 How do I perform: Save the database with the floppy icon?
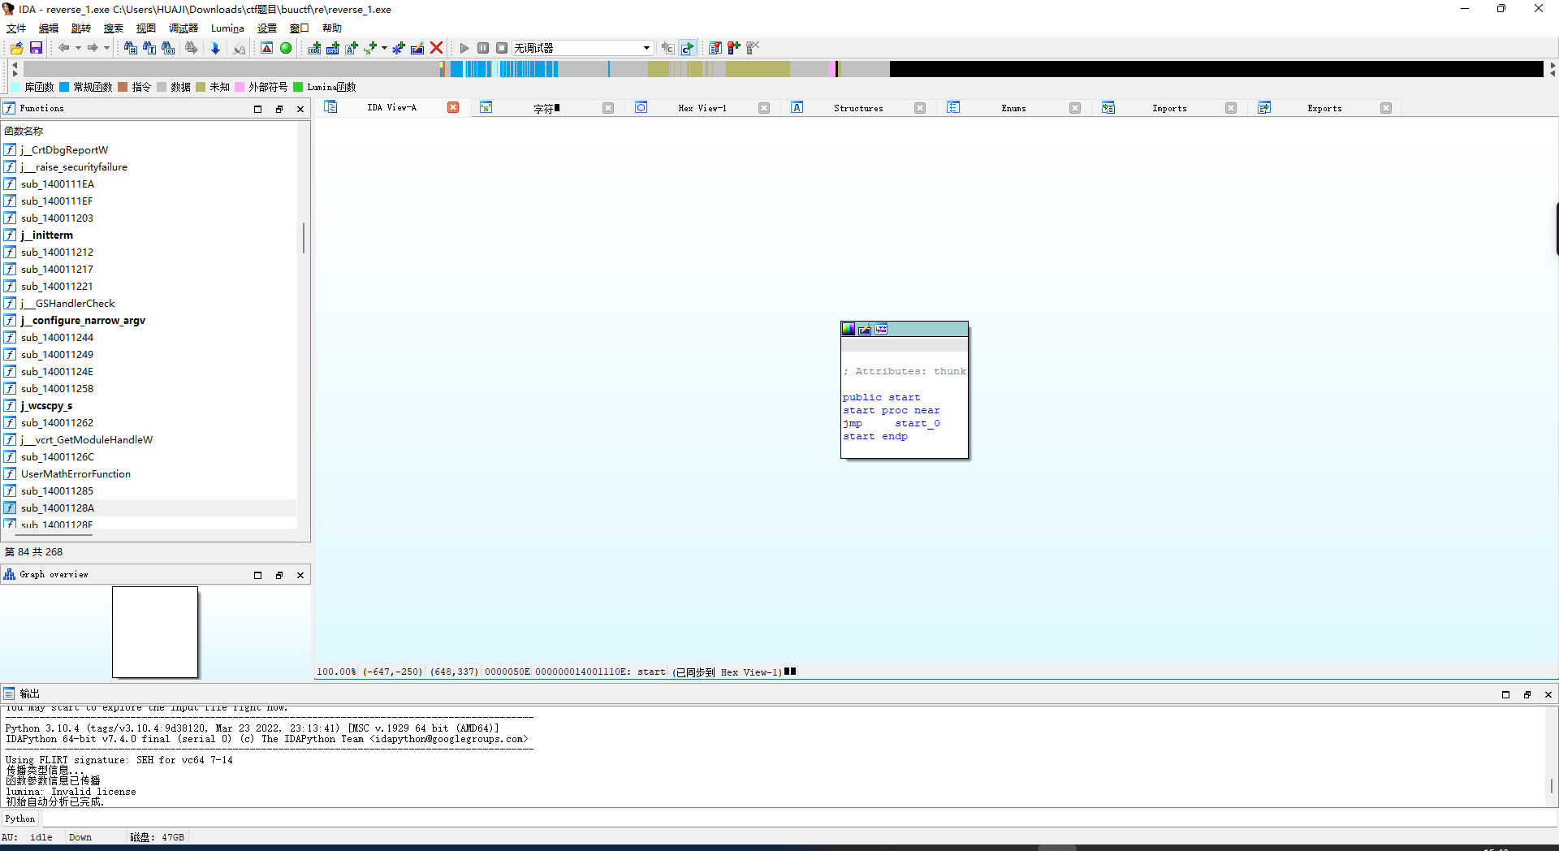pyautogui.click(x=36, y=48)
